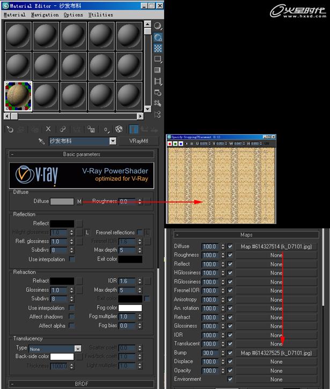Click refraction IOR spinner arrows
Viewport: 330px width, 389px height.
click(140, 281)
